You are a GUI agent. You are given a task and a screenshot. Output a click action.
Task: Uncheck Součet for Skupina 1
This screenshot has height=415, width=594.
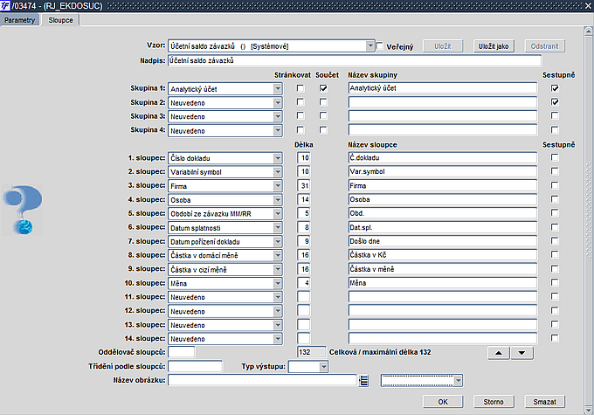(x=324, y=88)
